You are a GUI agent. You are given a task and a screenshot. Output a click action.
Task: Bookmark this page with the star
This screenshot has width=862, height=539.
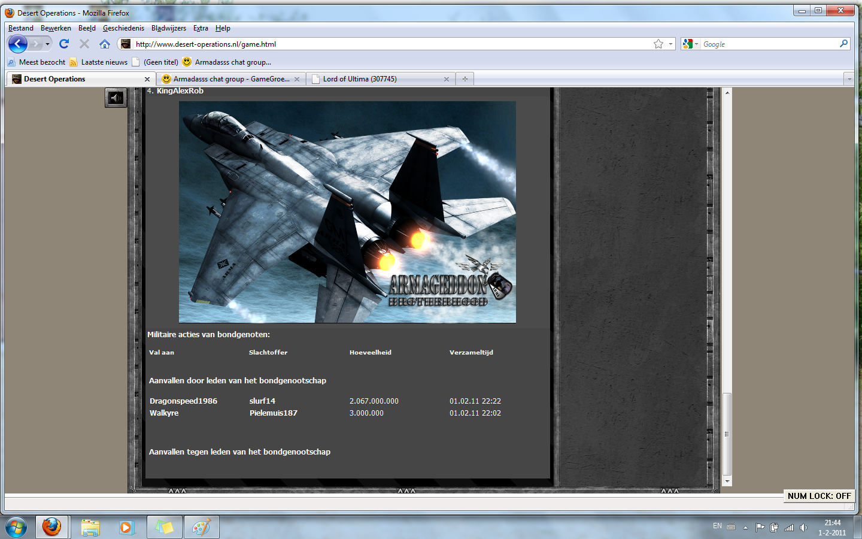658,44
